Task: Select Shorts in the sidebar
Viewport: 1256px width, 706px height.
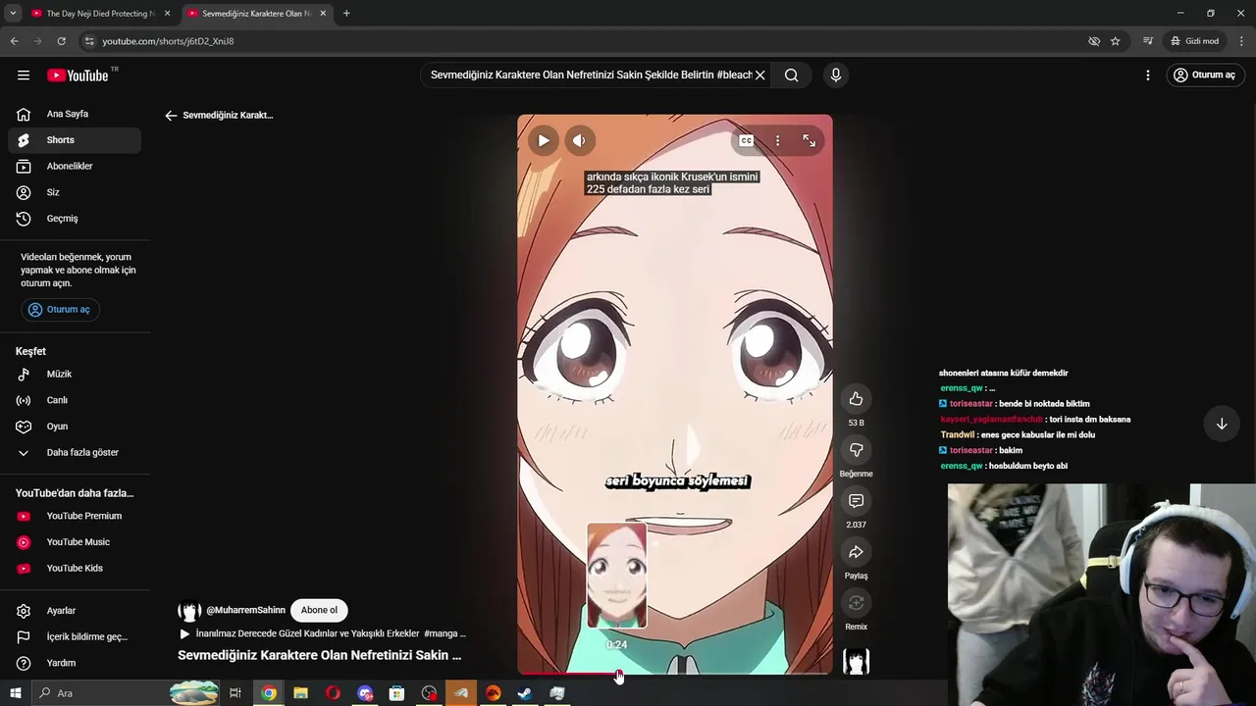Action: click(x=75, y=140)
